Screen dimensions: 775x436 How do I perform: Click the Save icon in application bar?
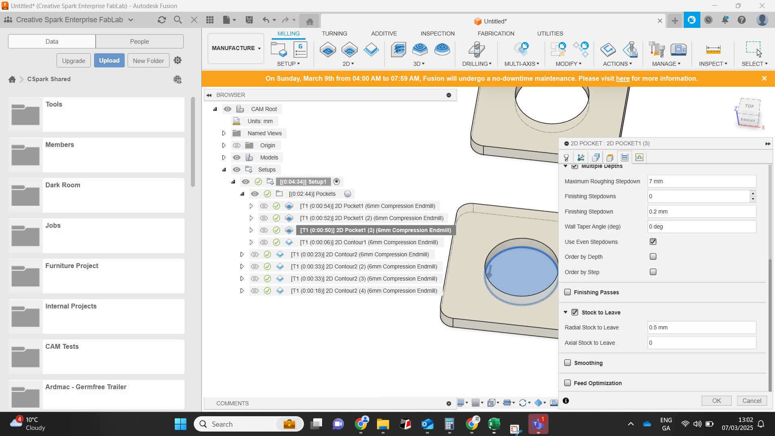(x=249, y=20)
